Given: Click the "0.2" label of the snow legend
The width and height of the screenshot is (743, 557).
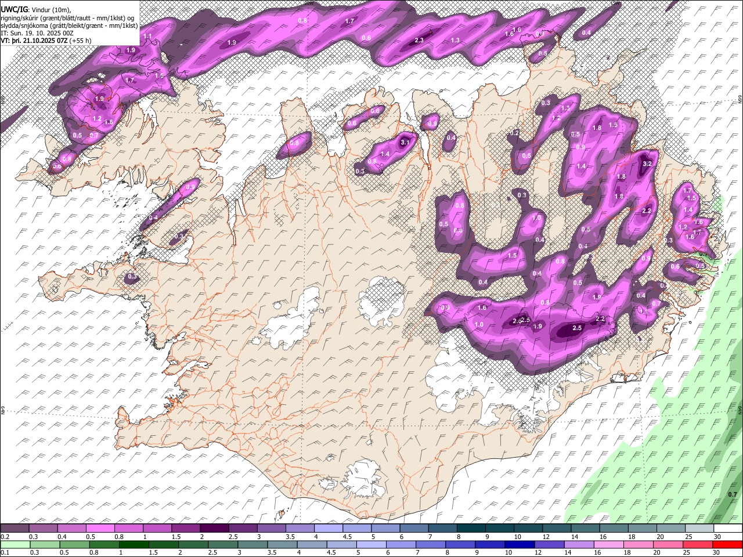Looking at the screenshot, I should point(5,537).
